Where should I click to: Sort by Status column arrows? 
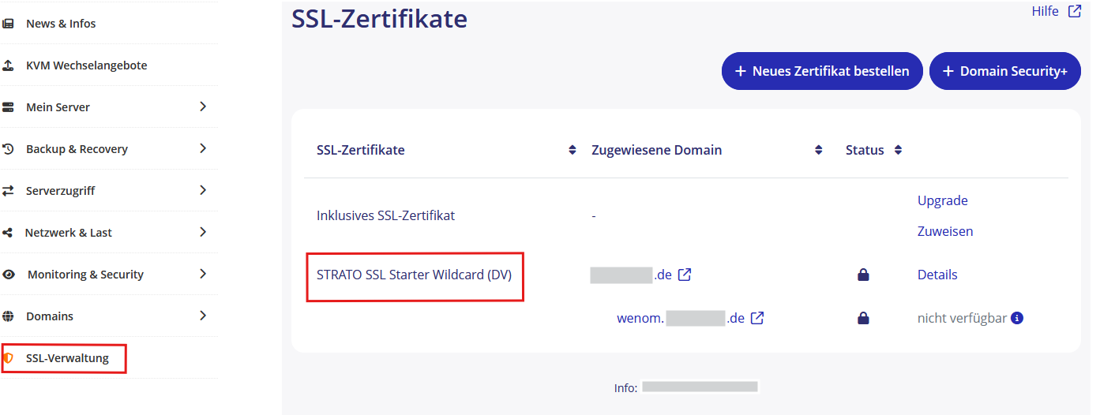(x=898, y=150)
